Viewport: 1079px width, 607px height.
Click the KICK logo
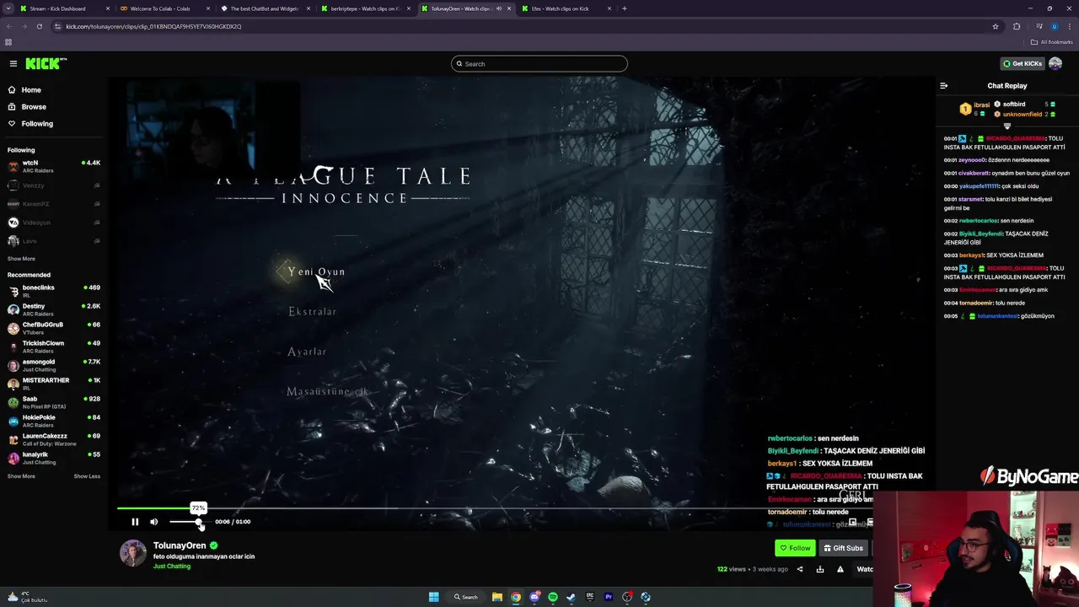(46, 63)
